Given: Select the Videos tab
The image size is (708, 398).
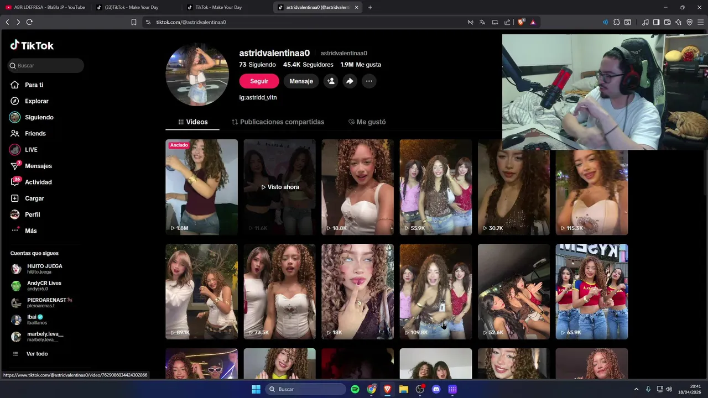Looking at the screenshot, I should 192,122.
